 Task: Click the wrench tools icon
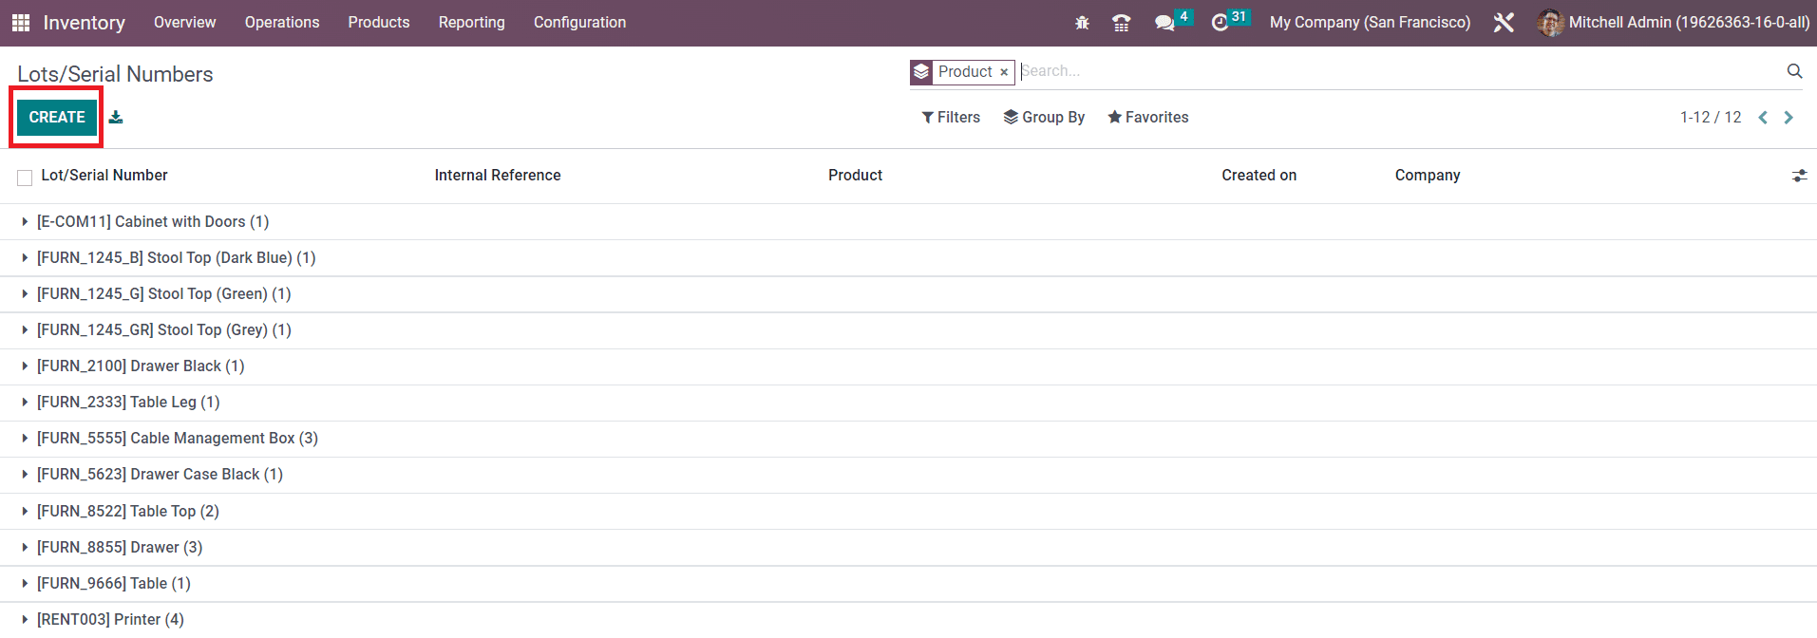1504,23
